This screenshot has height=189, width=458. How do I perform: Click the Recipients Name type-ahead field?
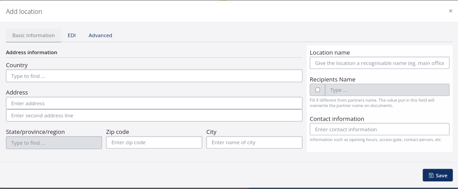[387, 90]
